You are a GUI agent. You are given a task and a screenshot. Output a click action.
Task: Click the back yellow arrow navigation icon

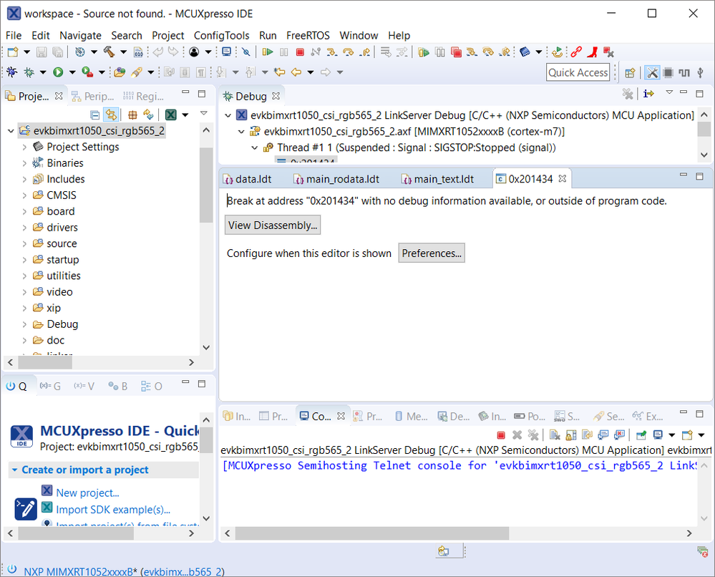(296, 72)
